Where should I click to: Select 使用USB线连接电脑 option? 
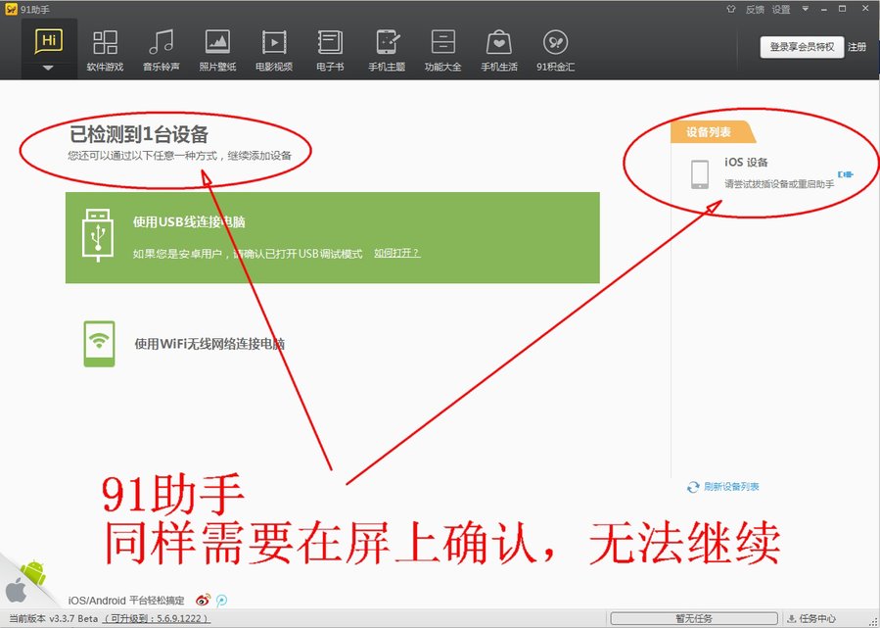click(332, 238)
